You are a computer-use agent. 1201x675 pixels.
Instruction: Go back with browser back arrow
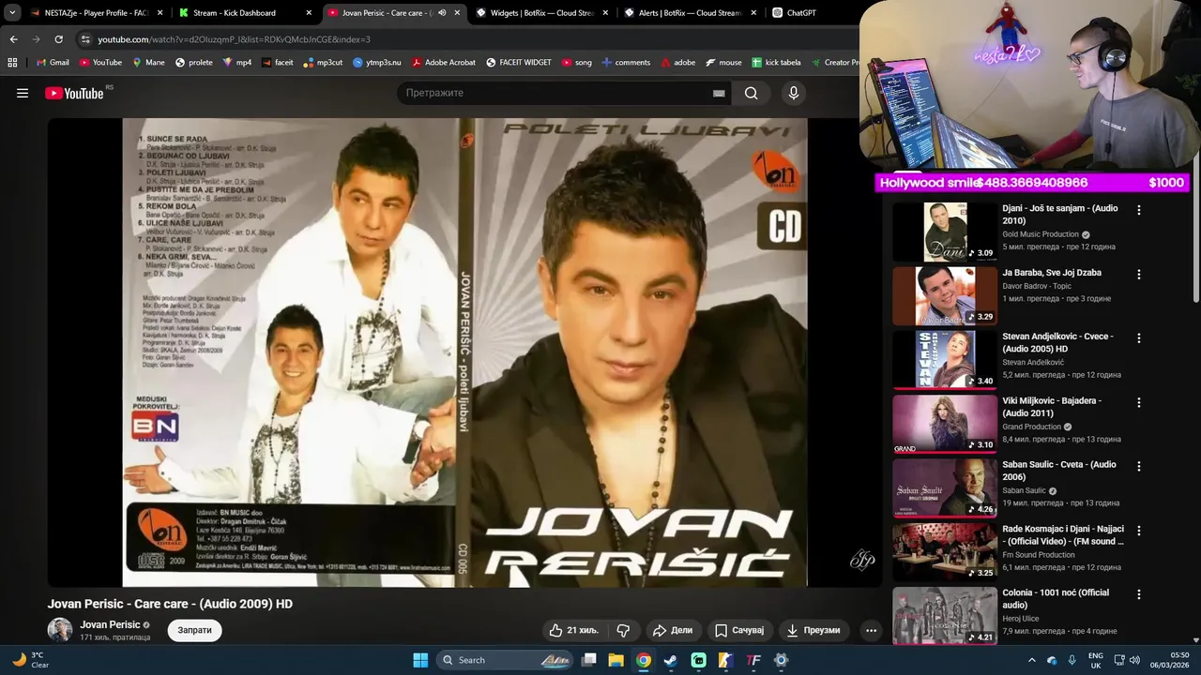13,39
